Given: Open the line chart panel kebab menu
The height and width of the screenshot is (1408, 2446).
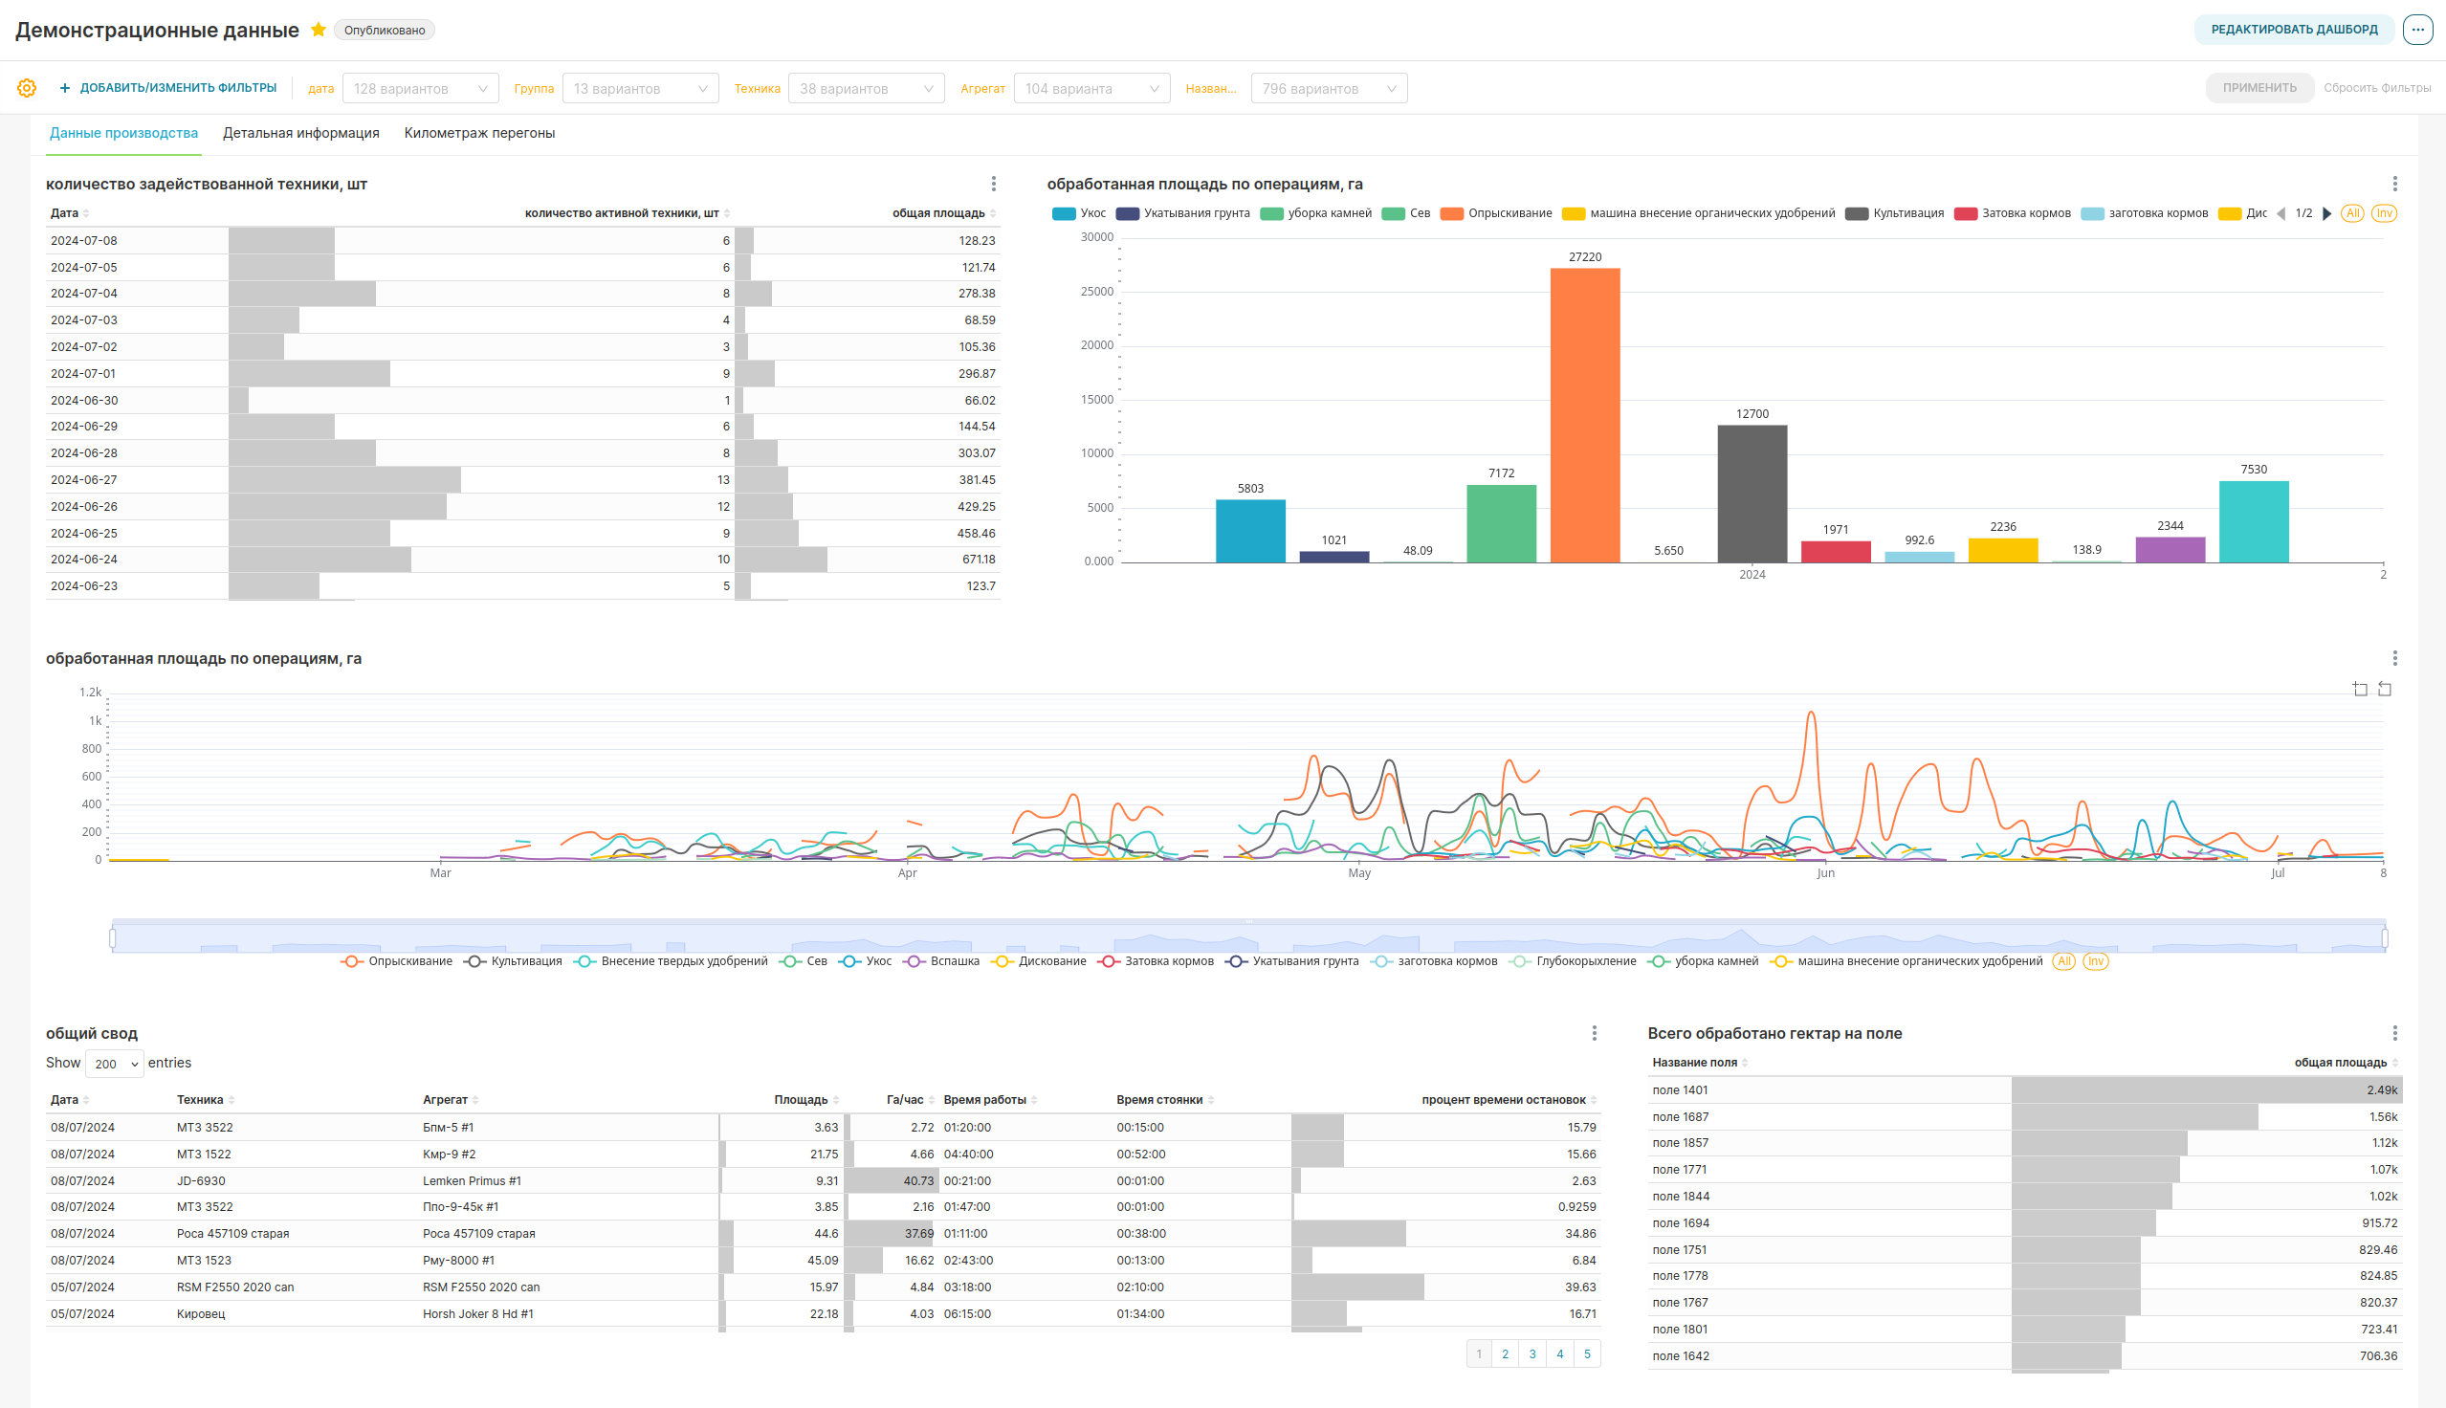Looking at the screenshot, I should tap(2393, 658).
